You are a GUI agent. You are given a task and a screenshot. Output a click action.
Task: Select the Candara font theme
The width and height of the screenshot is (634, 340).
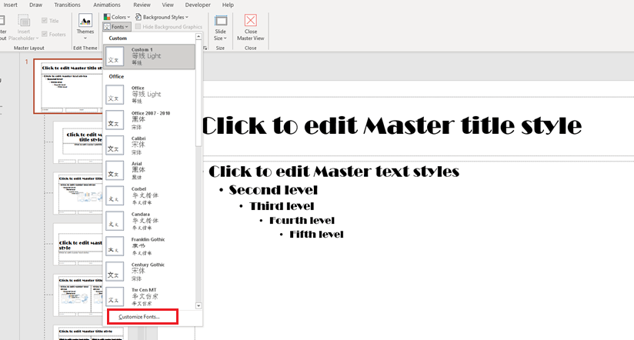point(149,221)
